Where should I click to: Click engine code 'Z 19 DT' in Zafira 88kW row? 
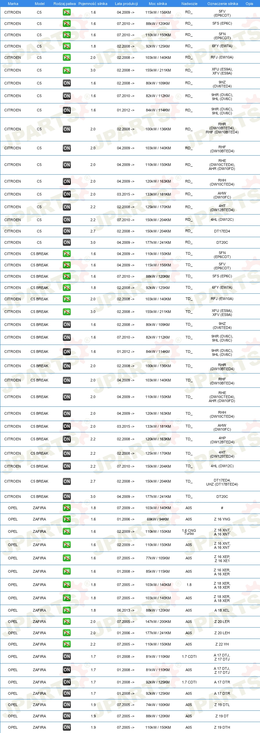tap(222, 716)
